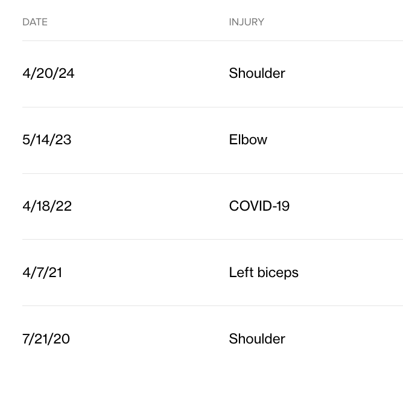Select the 4/18/22 date cell
The height and width of the screenshot is (393, 403).
[47, 206]
